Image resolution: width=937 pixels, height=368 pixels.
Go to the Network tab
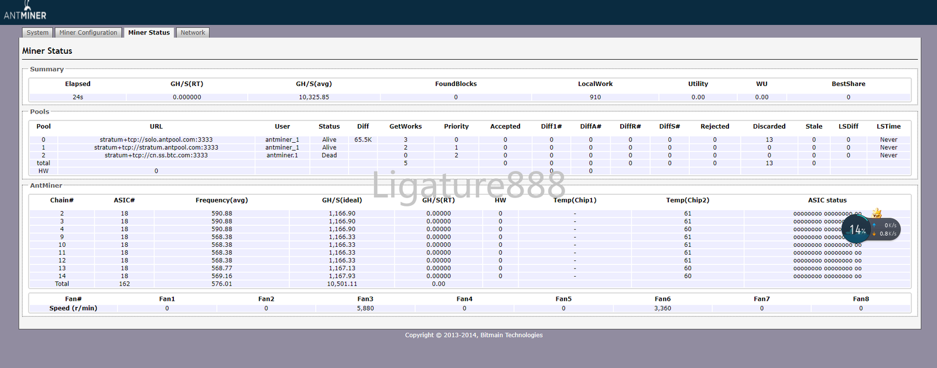coord(193,33)
